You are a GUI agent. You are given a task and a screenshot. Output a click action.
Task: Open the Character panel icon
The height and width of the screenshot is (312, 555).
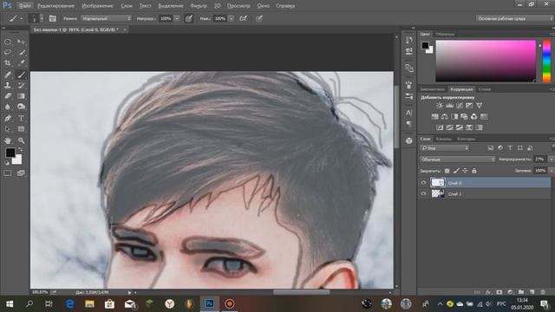tap(408, 113)
